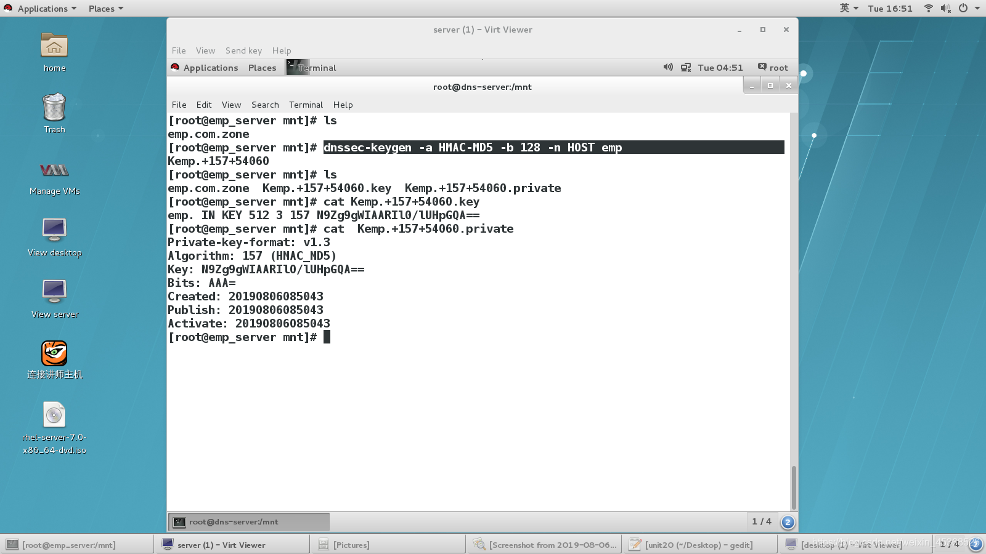Click the Private-key-format: v1.3 line
The height and width of the screenshot is (554, 986).
tap(249, 242)
